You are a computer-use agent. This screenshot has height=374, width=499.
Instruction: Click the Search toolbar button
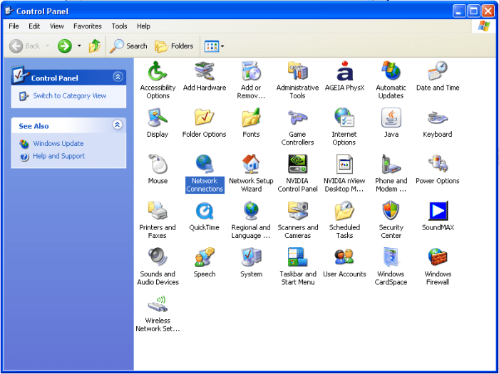click(x=128, y=46)
